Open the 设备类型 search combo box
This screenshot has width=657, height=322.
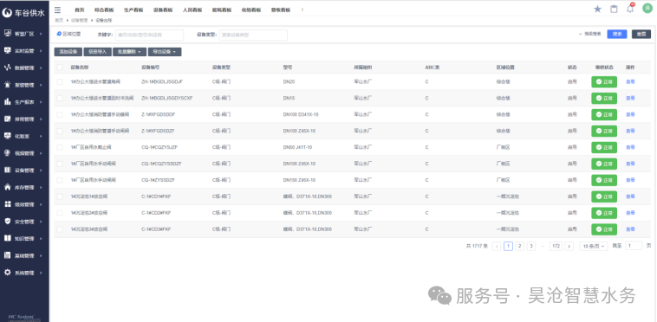coord(253,35)
